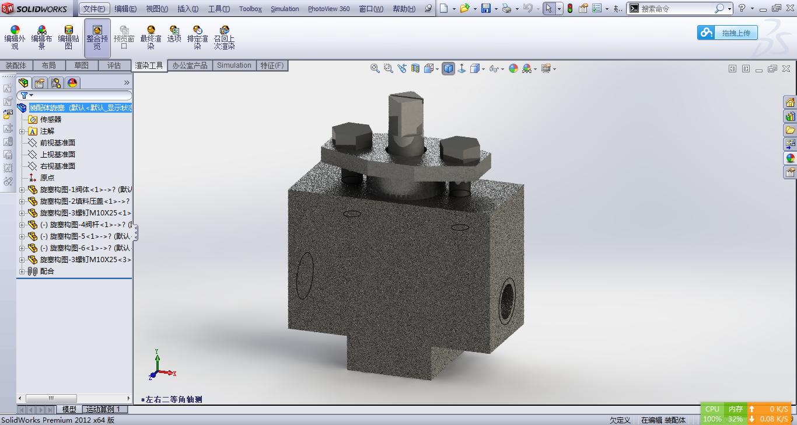This screenshot has width=797, height=425.
Task: Expand 旋塞构图-2填料压盖 component node
Action: click(22, 201)
